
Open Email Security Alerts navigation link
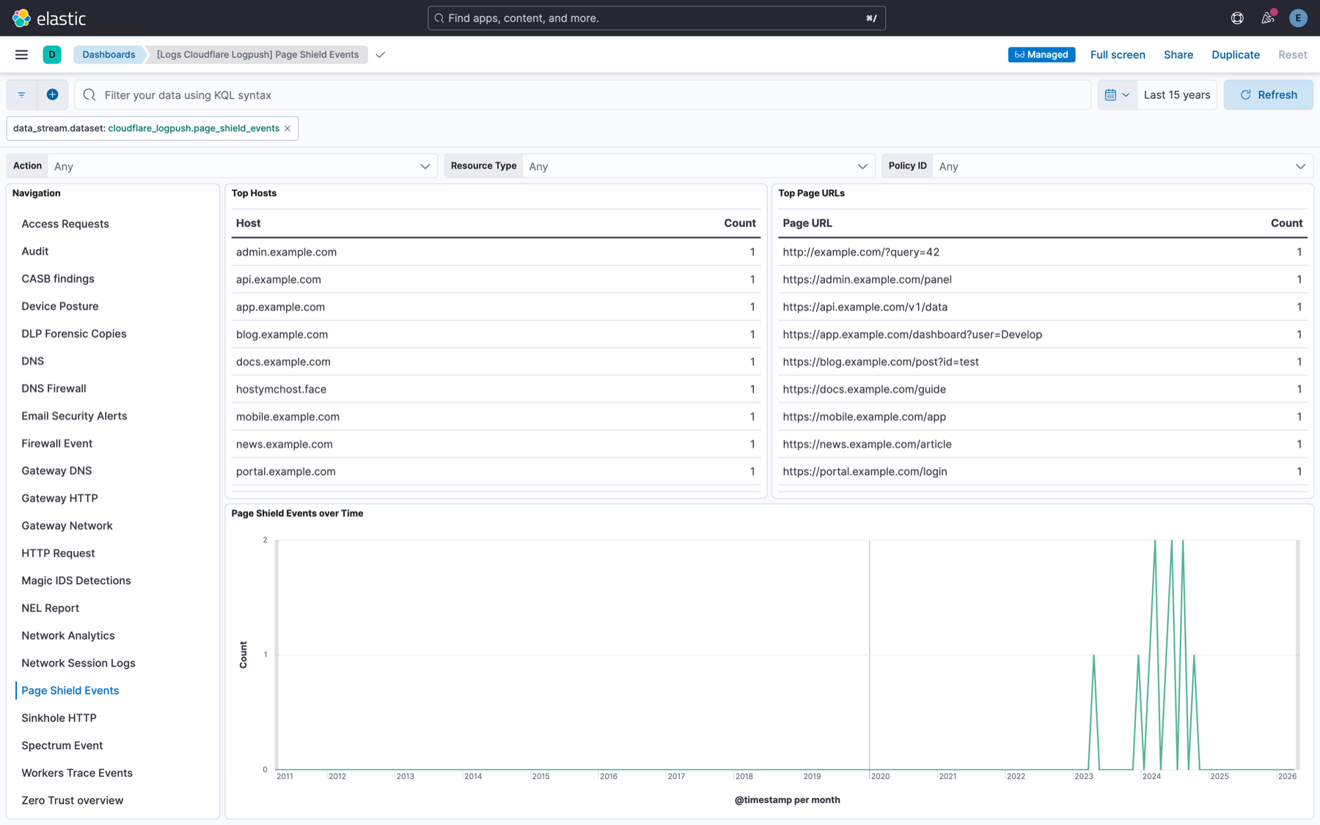tap(74, 416)
